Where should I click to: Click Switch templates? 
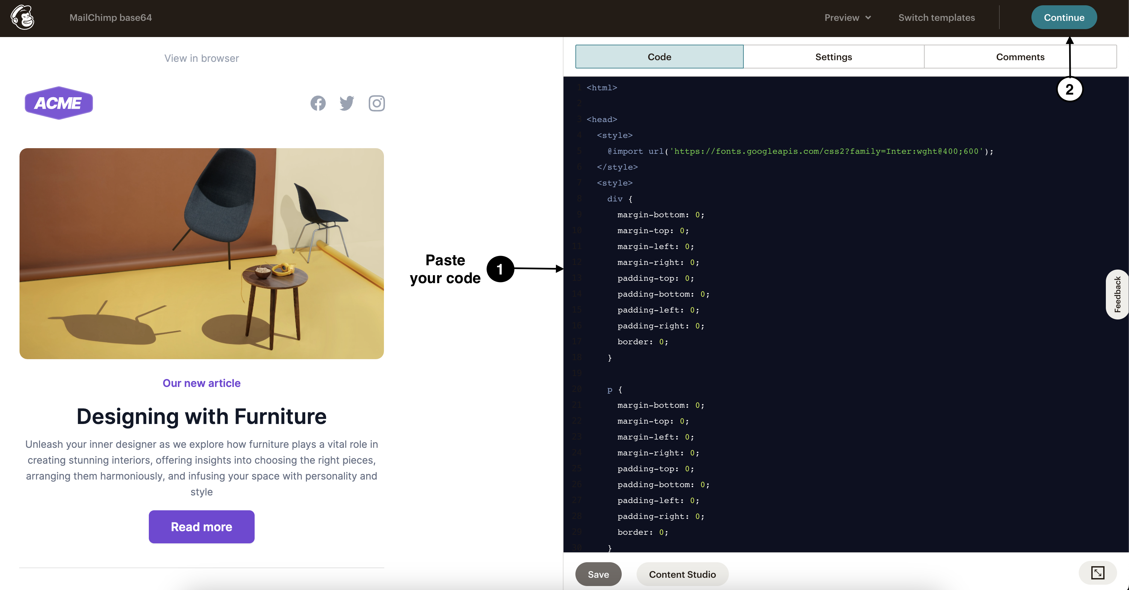coord(937,18)
